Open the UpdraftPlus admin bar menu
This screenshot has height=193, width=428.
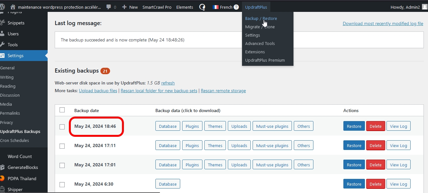[x=256, y=7]
